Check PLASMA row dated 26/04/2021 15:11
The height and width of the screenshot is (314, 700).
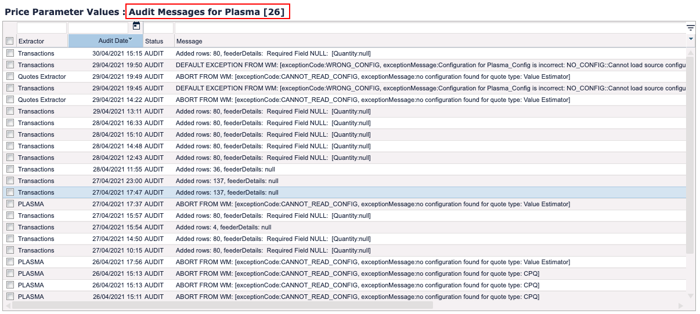point(10,297)
